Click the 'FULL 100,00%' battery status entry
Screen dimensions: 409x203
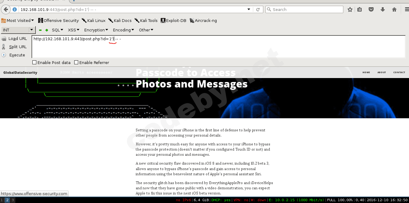tap(340, 200)
